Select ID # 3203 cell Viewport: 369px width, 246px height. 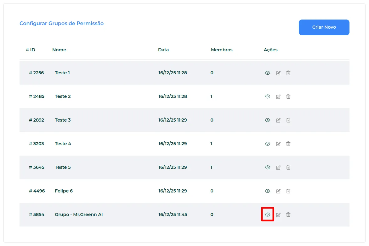click(x=36, y=144)
